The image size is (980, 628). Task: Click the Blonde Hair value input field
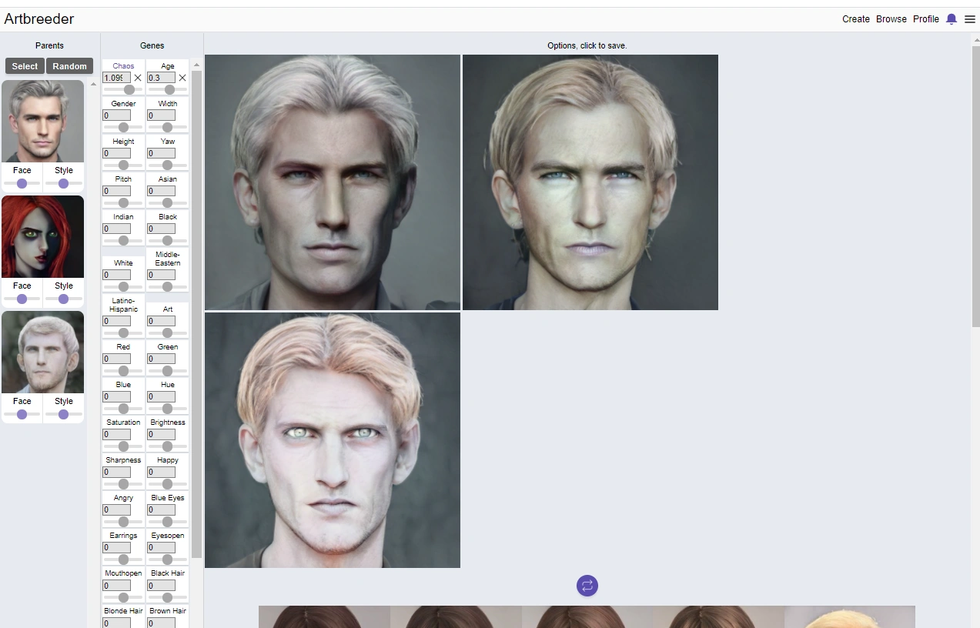[x=117, y=623]
